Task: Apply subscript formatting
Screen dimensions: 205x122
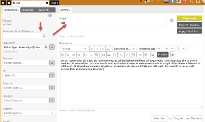Action: [x=121, y=55]
